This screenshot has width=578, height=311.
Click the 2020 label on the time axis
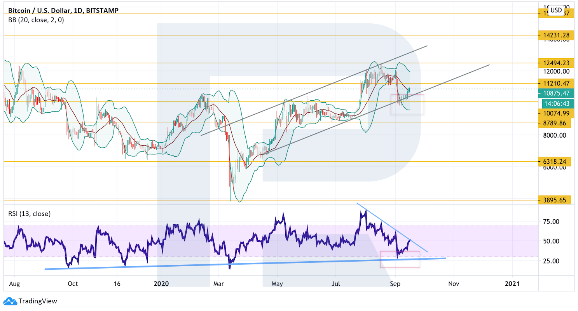(x=161, y=284)
